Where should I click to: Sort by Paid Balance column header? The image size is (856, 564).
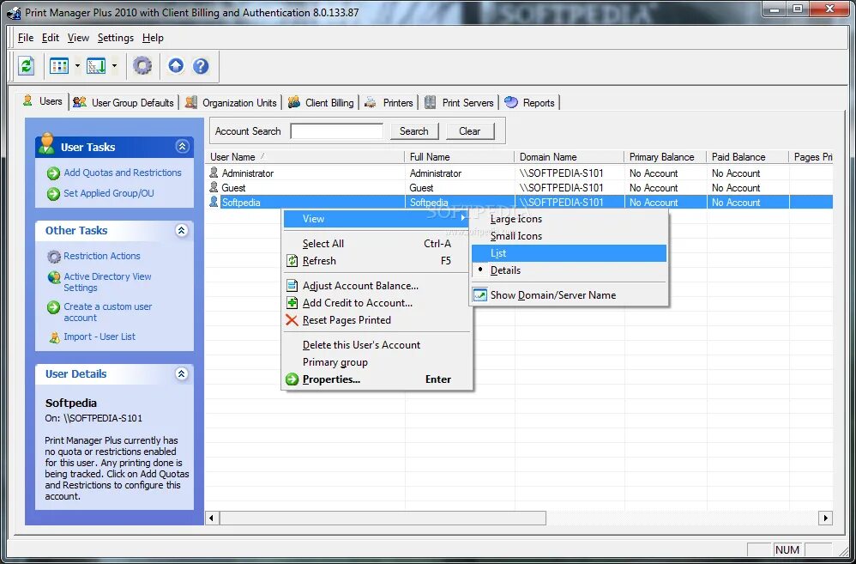pyautogui.click(x=748, y=157)
